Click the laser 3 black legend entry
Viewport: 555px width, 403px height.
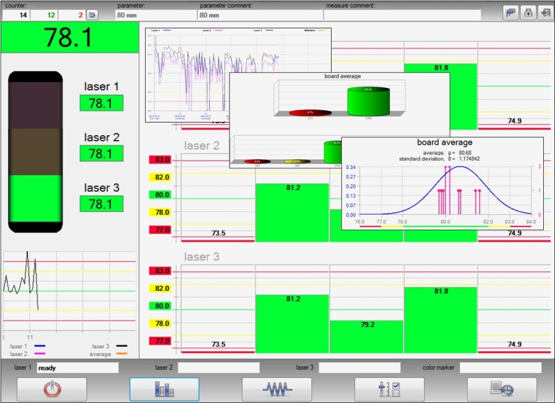(x=110, y=346)
